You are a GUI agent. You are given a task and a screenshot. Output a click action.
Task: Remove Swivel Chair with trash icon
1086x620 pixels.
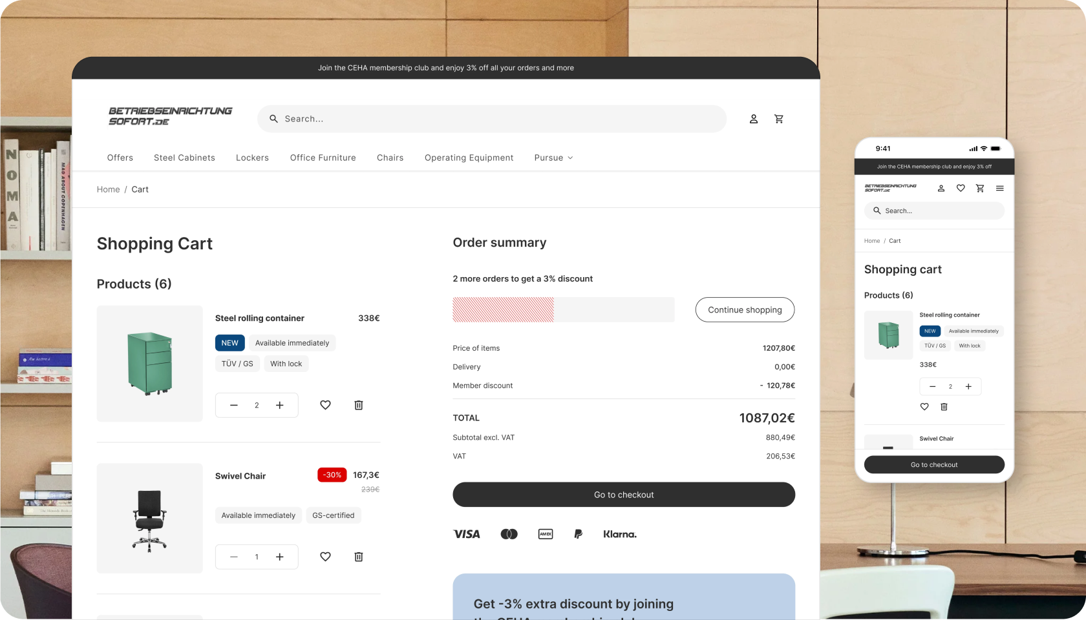coord(359,557)
